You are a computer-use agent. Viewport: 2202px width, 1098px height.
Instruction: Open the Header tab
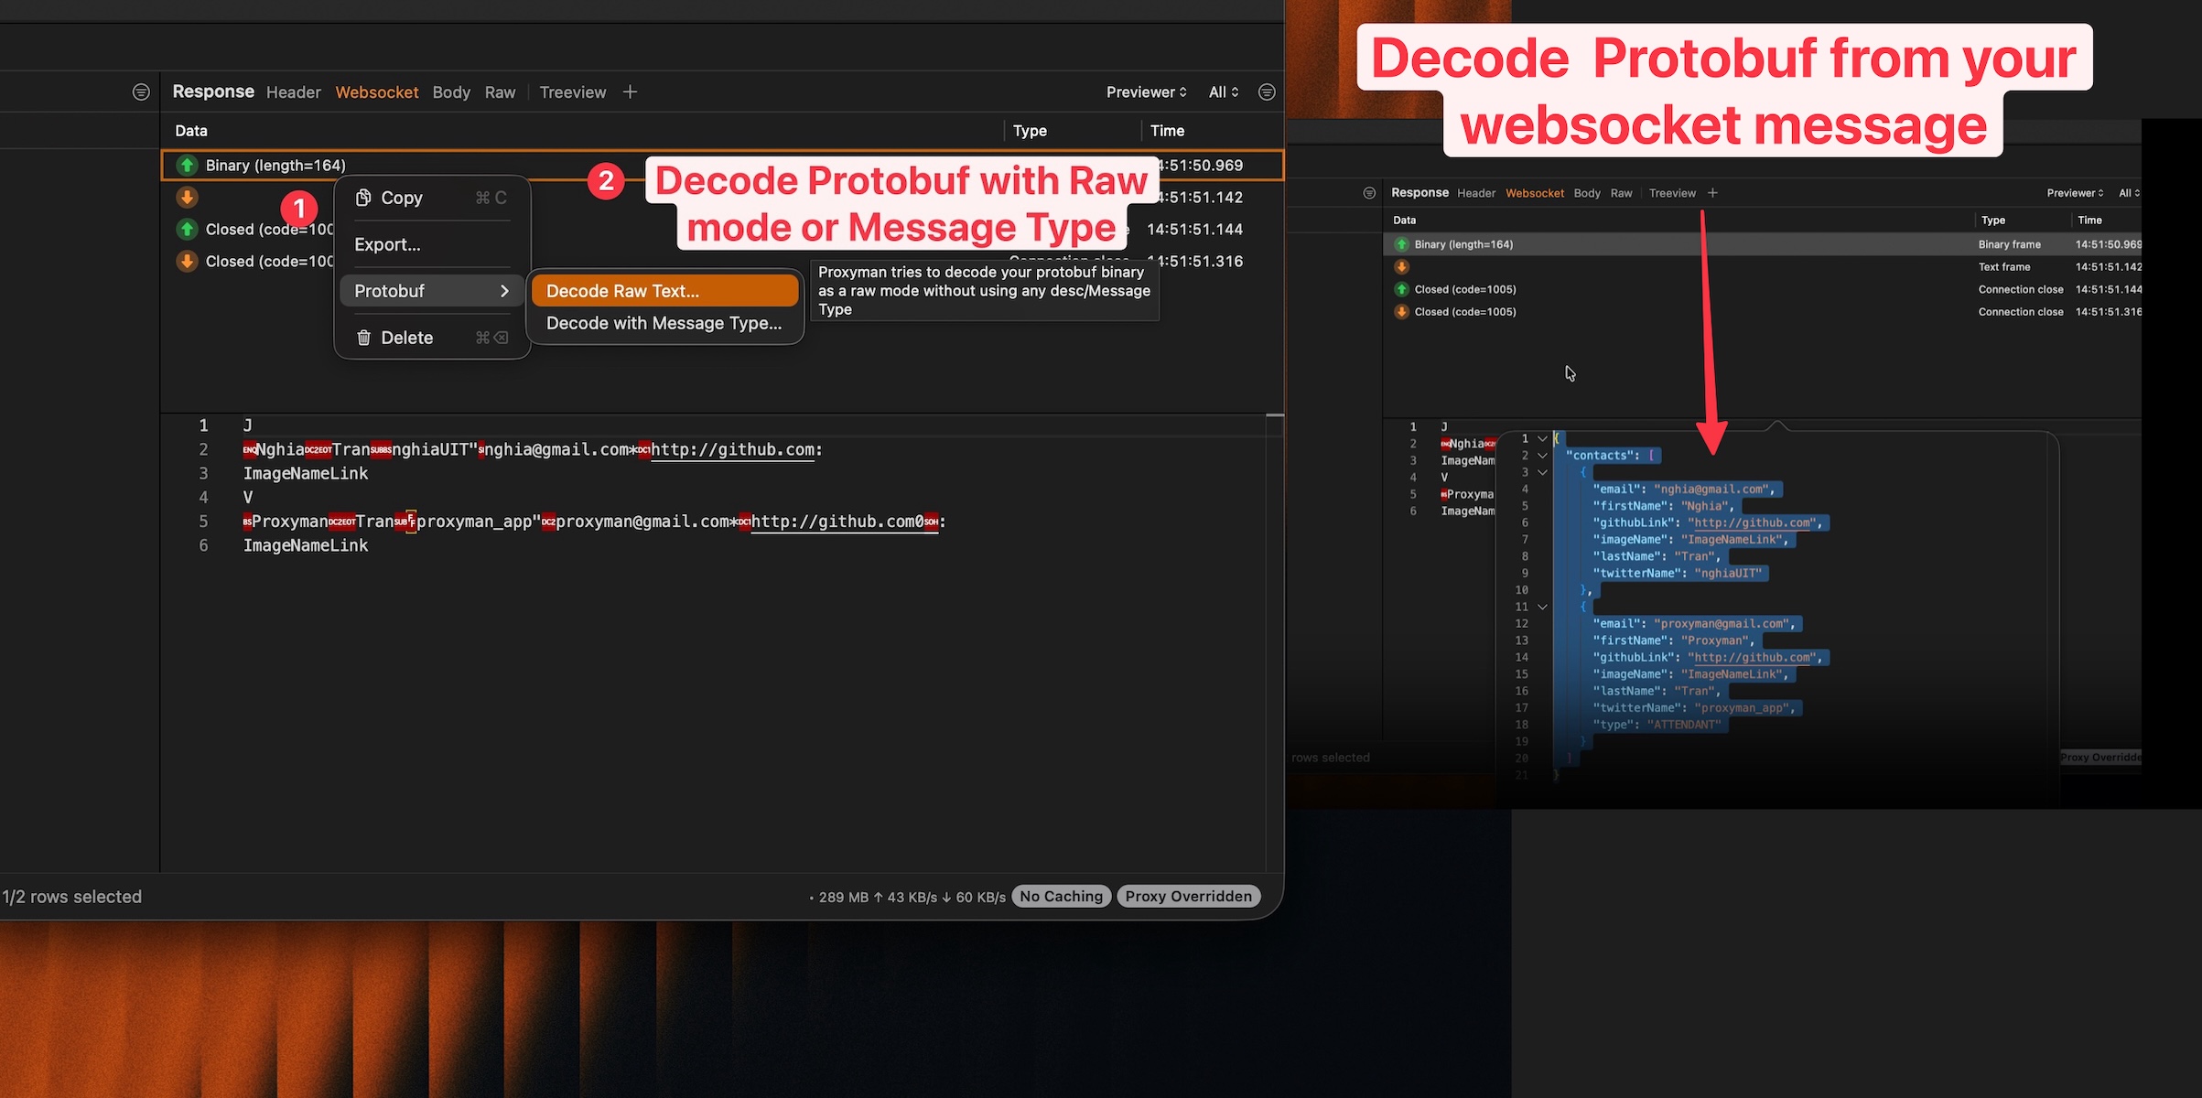(293, 91)
